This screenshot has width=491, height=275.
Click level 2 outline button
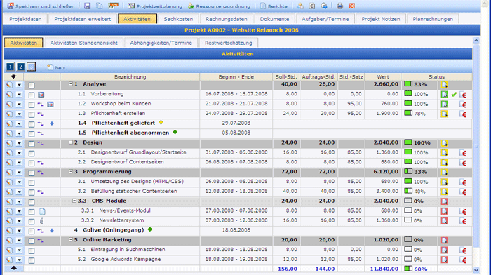click(x=20, y=67)
